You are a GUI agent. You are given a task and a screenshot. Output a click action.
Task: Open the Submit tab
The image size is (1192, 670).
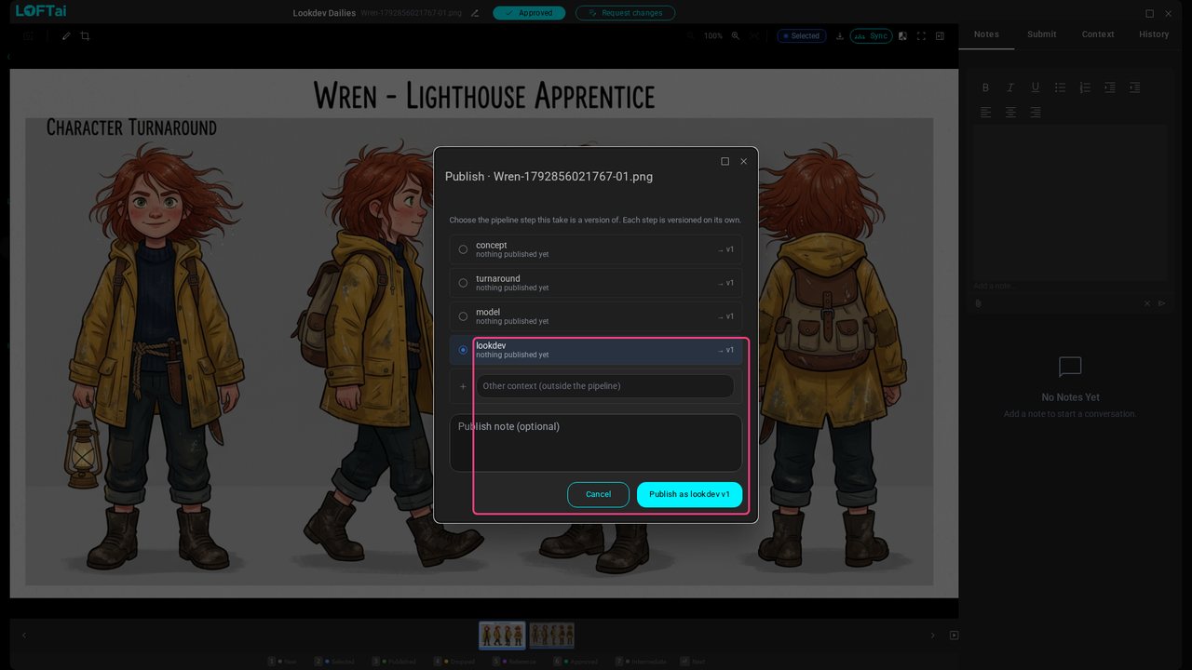click(1042, 34)
